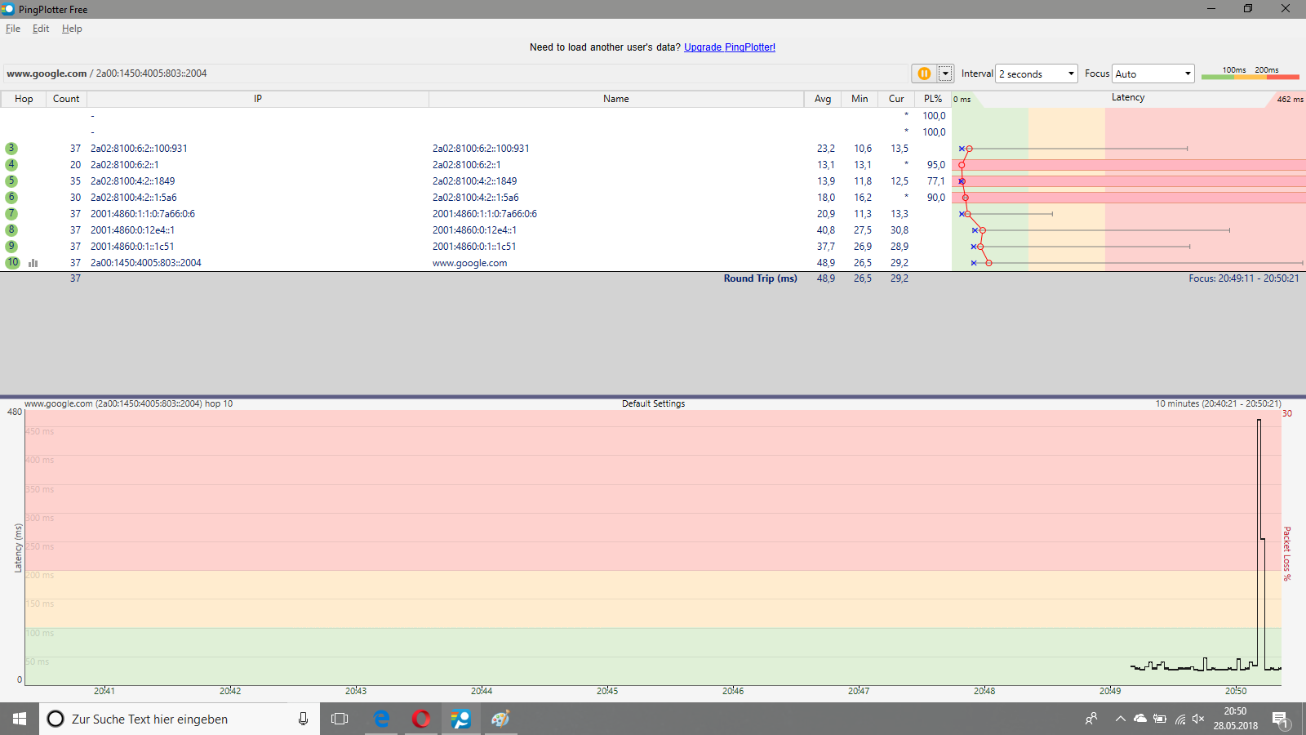Click the Default Settings label above timeline
1306x735 pixels.
point(653,403)
